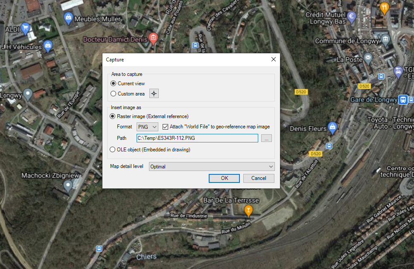This screenshot has height=269, width=414.
Task: Click the Machocki Zbigniew location pin
Action: pyautogui.click(x=67, y=185)
